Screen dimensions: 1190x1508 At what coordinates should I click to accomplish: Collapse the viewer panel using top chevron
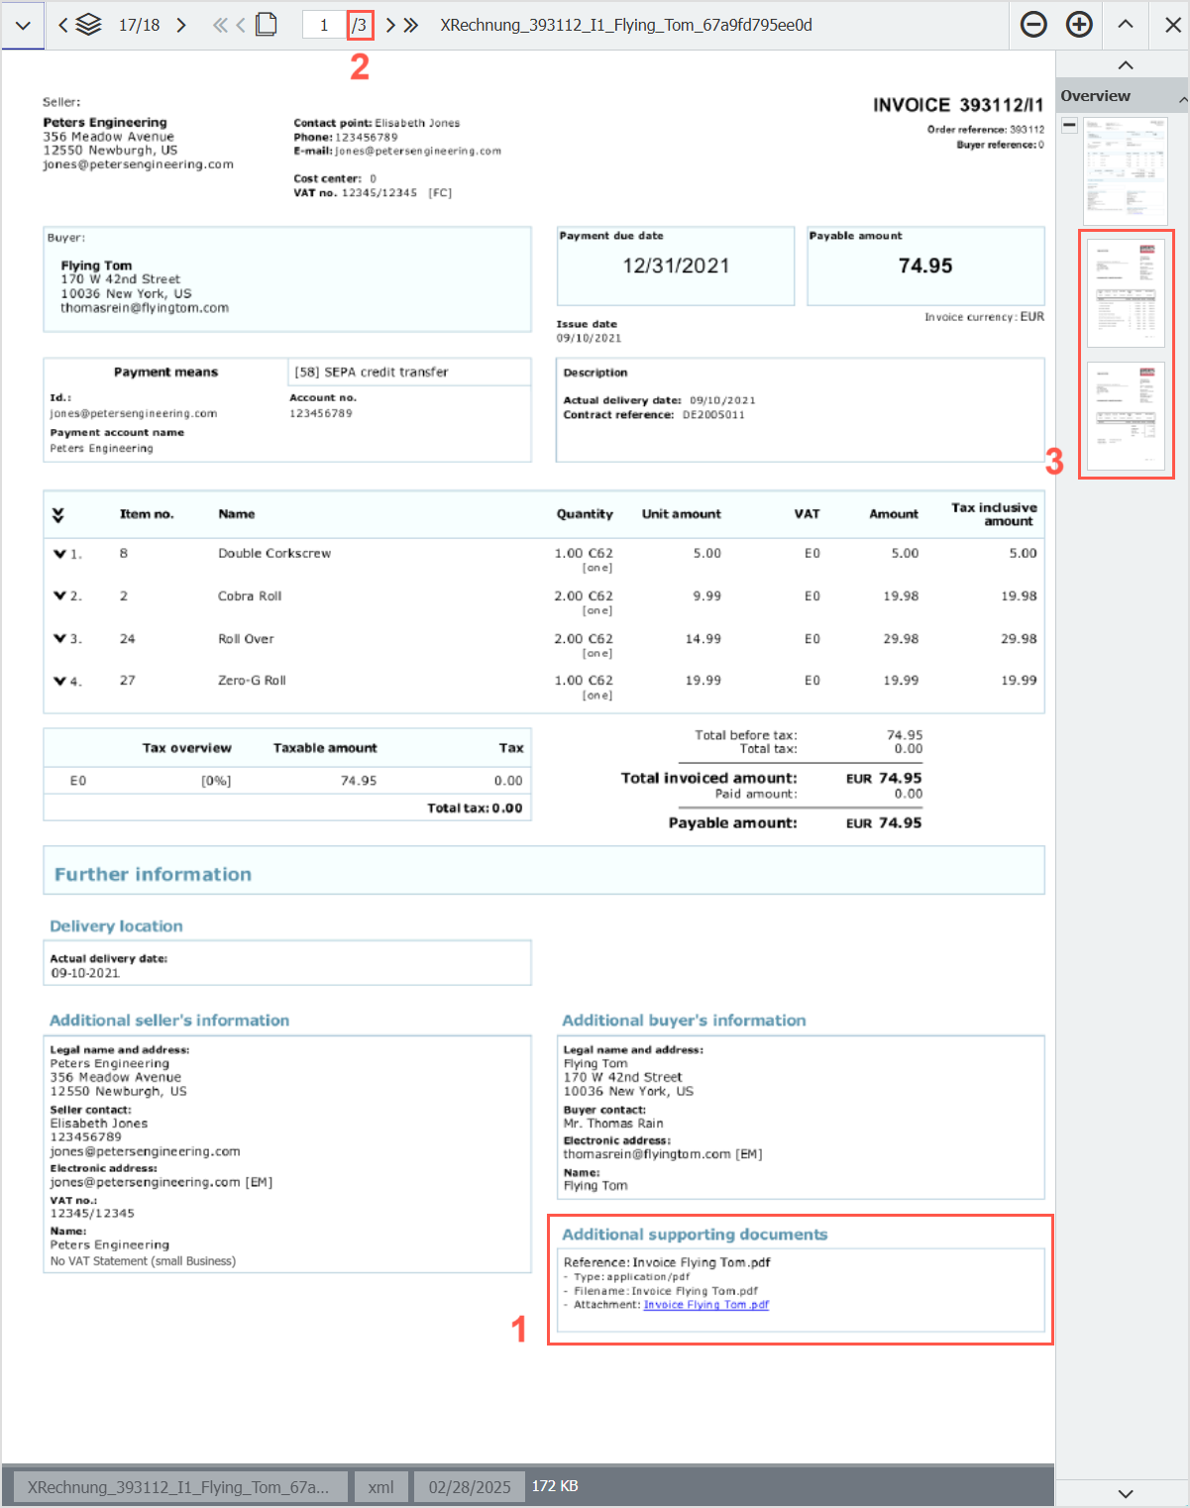tap(1125, 64)
